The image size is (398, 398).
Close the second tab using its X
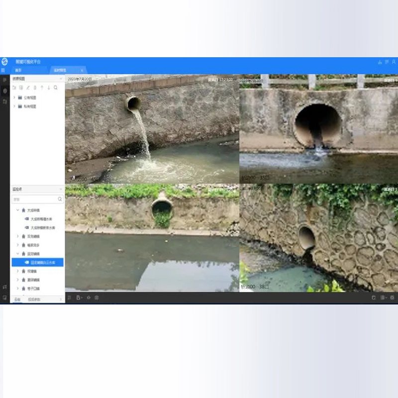[x=82, y=70]
